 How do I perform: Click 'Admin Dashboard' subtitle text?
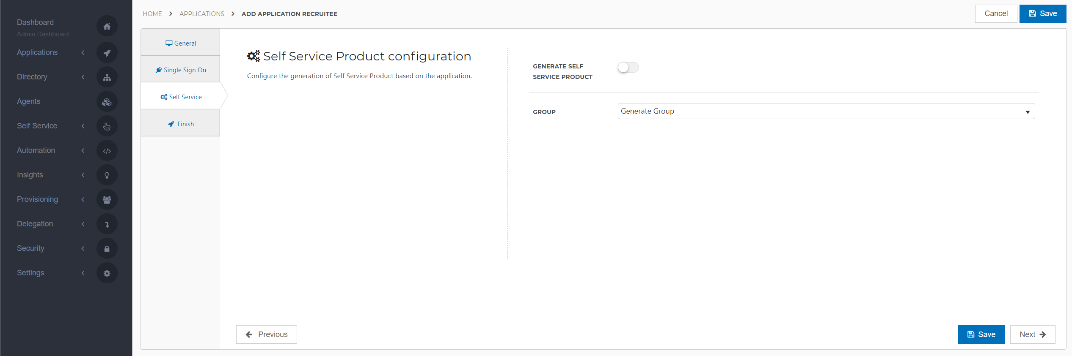[x=43, y=34]
